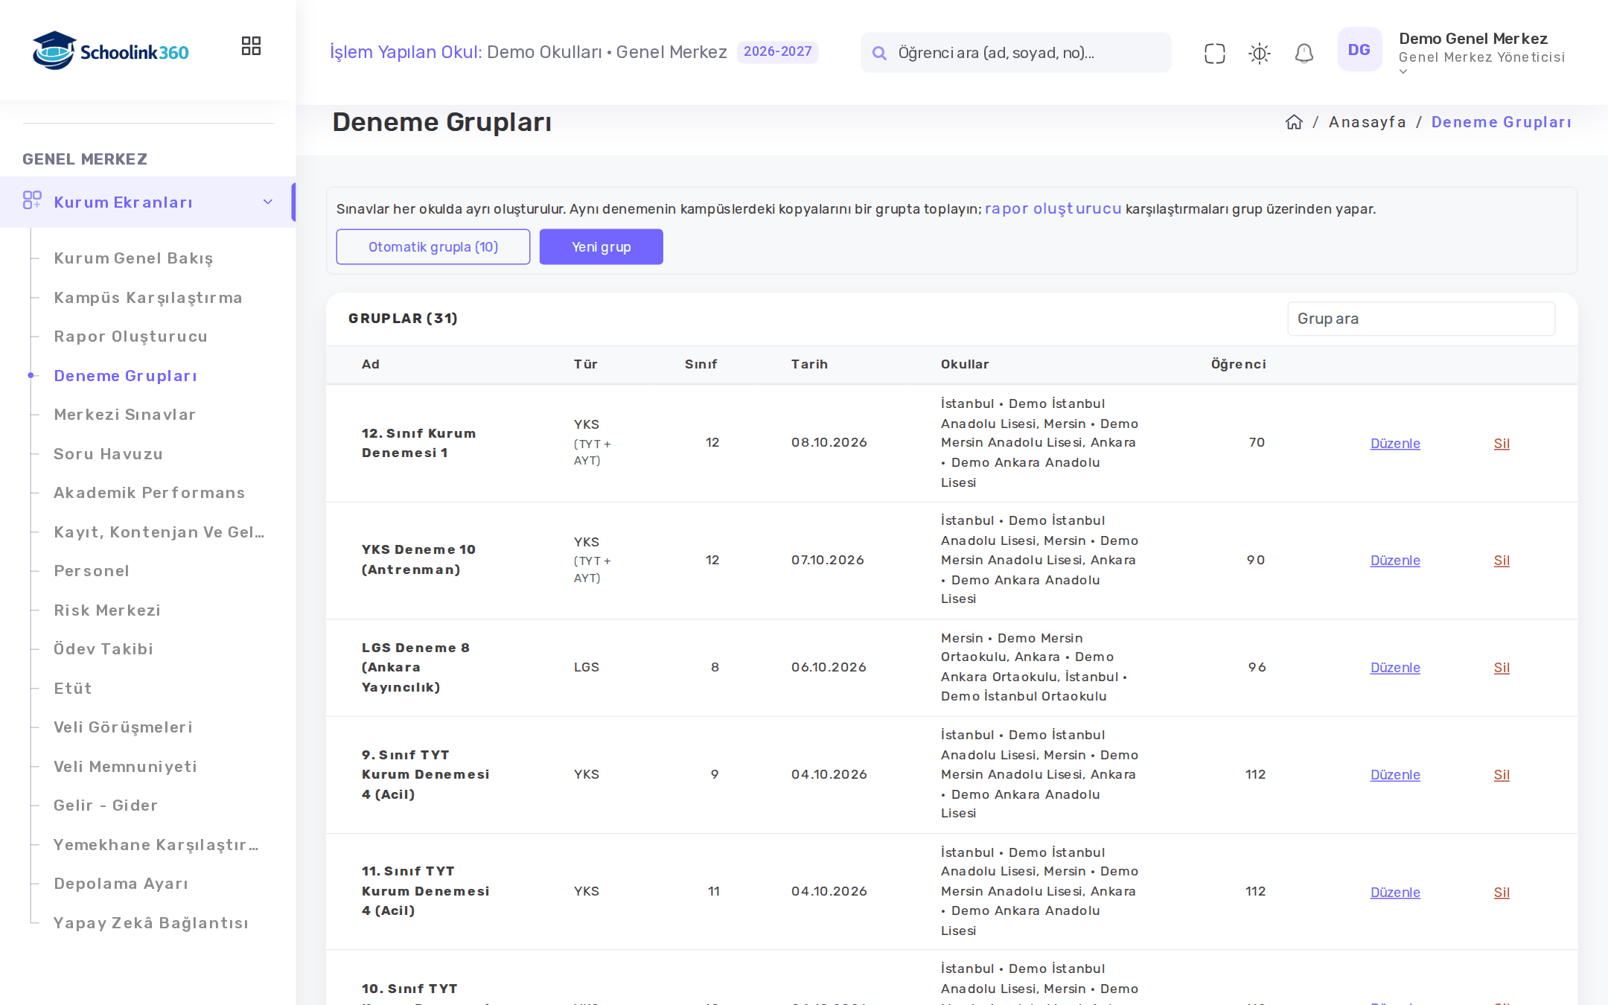1608x1005 pixels.
Task: Open Anasayfa breadcrumb link
Action: point(1367,122)
